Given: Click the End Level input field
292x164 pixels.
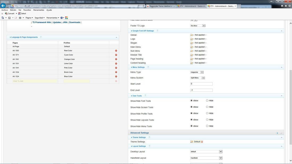Looking at the screenshot, I should pos(201,90).
